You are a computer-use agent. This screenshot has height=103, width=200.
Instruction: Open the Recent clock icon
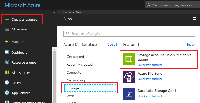[7, 83]
